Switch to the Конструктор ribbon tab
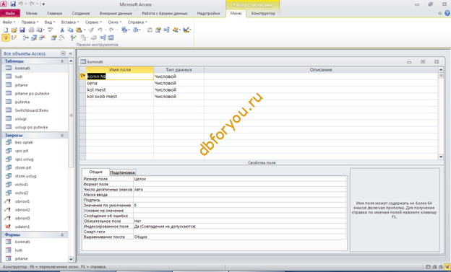Image resolution: width=451 pixels, height=272 pixels. point(263,13)
